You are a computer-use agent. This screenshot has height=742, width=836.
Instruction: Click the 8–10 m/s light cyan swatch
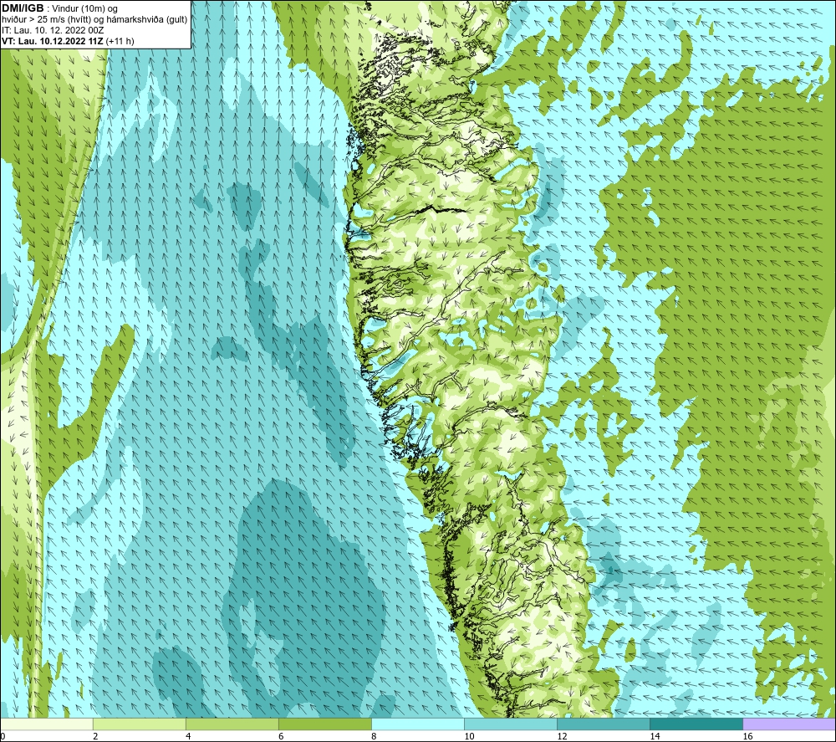418,724
